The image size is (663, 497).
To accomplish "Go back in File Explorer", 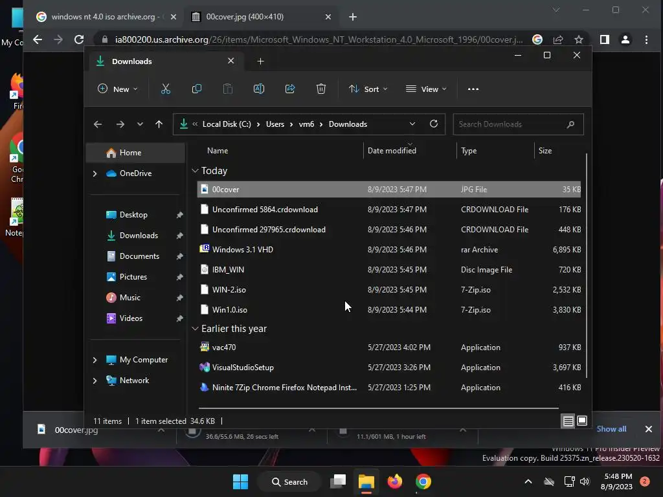I will 98,124.
